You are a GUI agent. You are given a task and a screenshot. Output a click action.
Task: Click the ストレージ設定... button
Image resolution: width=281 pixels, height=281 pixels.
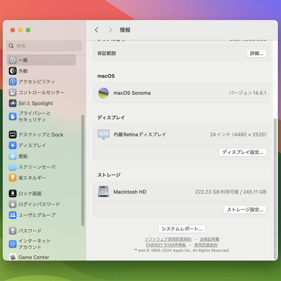245,210
